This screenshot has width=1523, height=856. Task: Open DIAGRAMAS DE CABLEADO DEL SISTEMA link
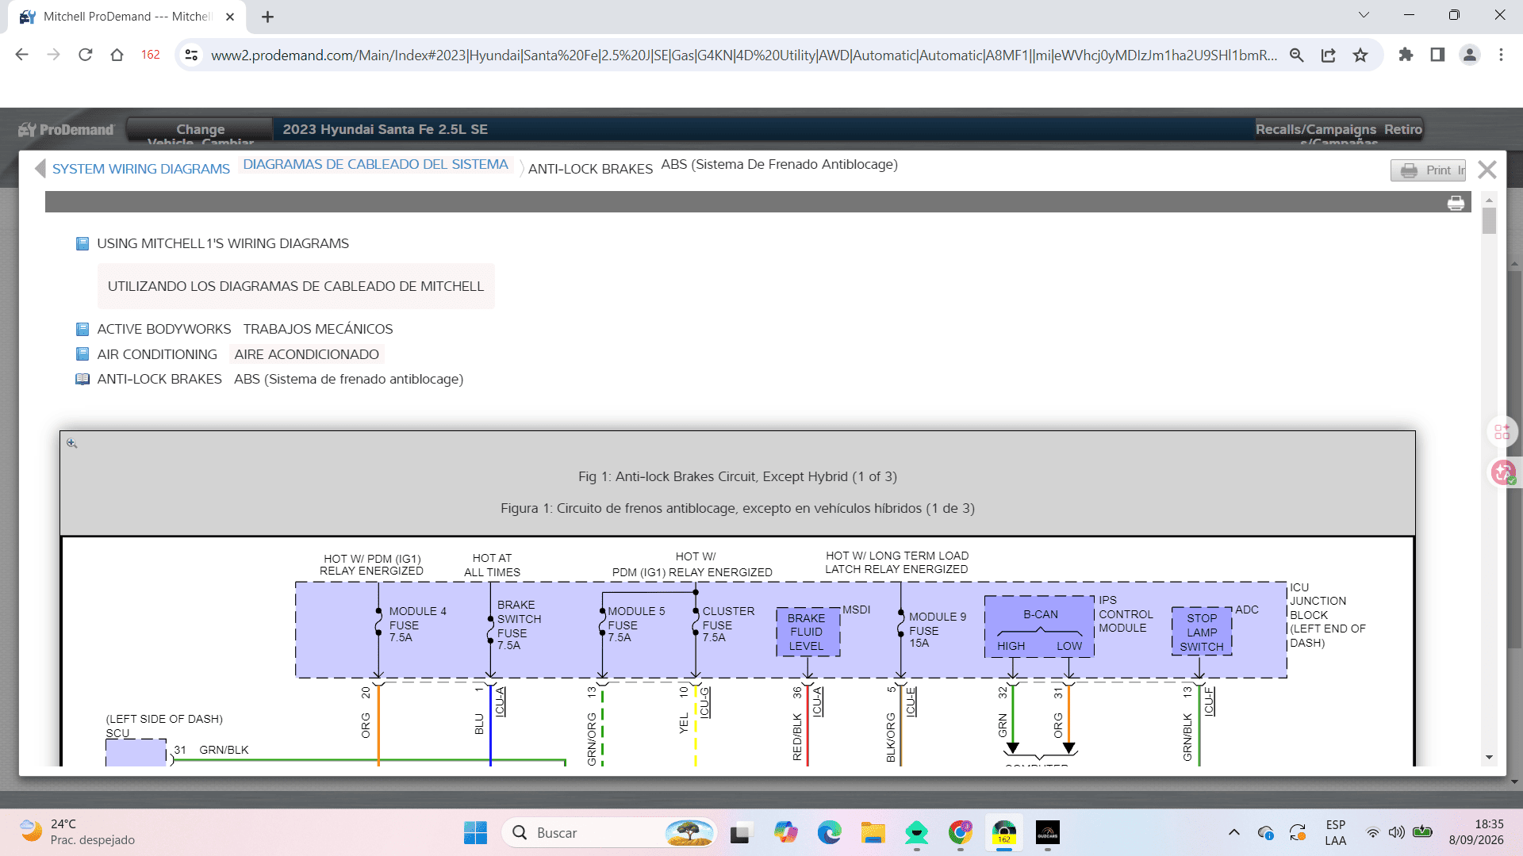(375, 164)
